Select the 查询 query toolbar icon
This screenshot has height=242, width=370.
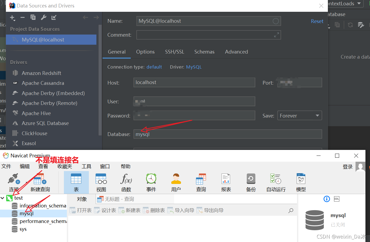pos(201,183)
